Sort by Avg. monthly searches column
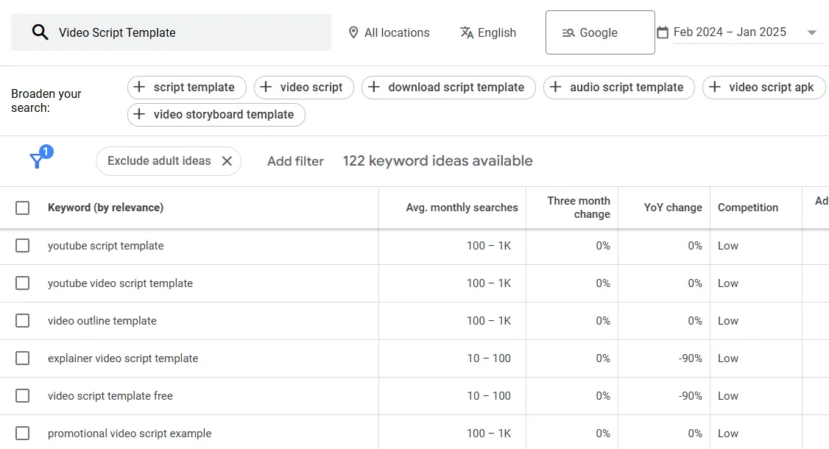Image resolution: width=829 pixels, height=449 pixels. coord(462,208)
